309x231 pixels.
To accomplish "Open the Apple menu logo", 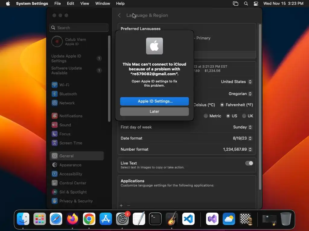I will click(x=8, y=3).
